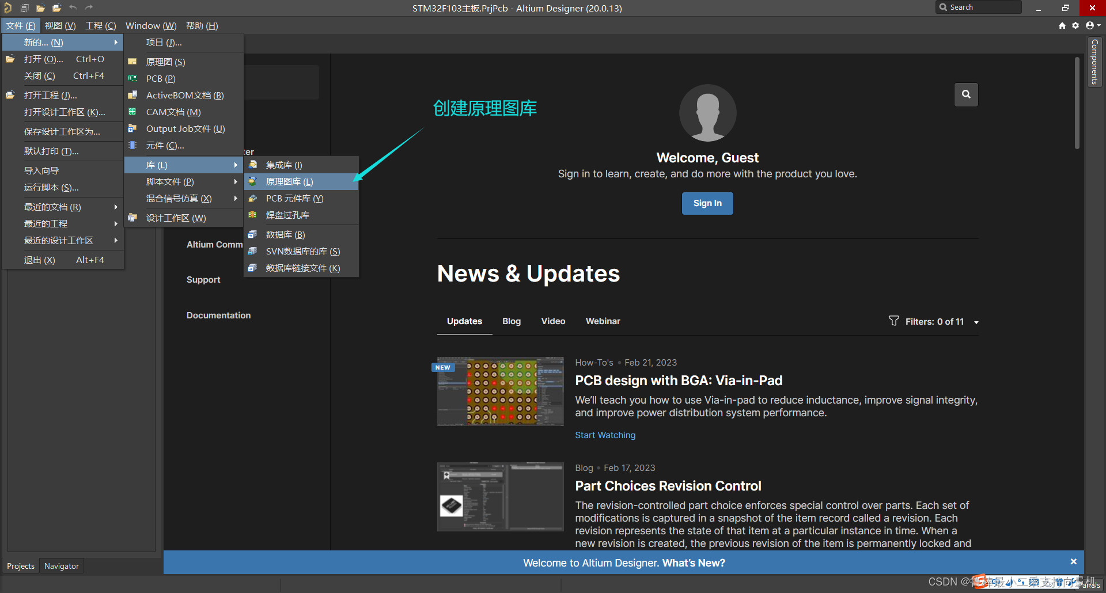This screenshot has height=593, width=1106.
Task: Click the welcome page vertical scrollbar
Action: (x=1077, y=104)
